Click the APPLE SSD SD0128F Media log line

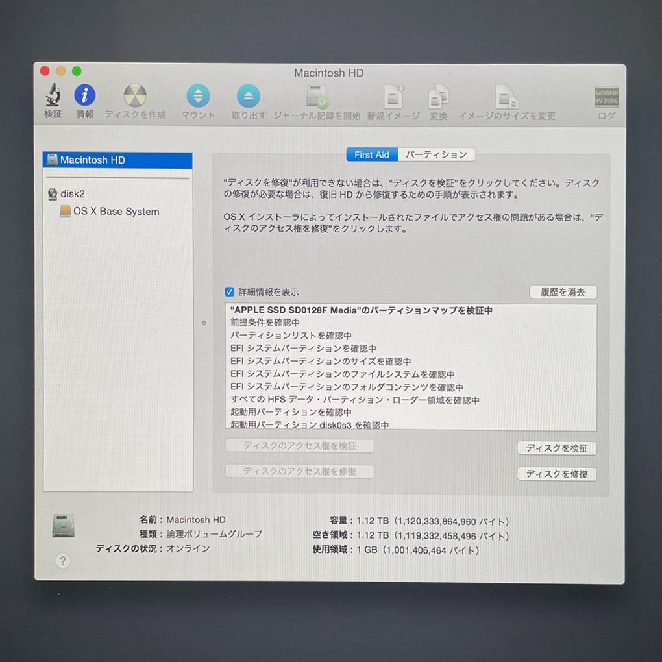click(x=362, y=310)
